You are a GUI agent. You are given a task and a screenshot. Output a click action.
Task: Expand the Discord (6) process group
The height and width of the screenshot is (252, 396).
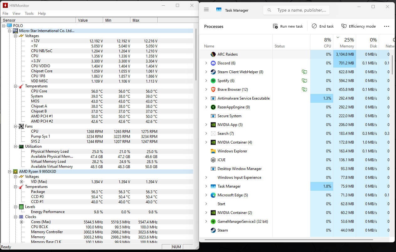tap(206, 63)
